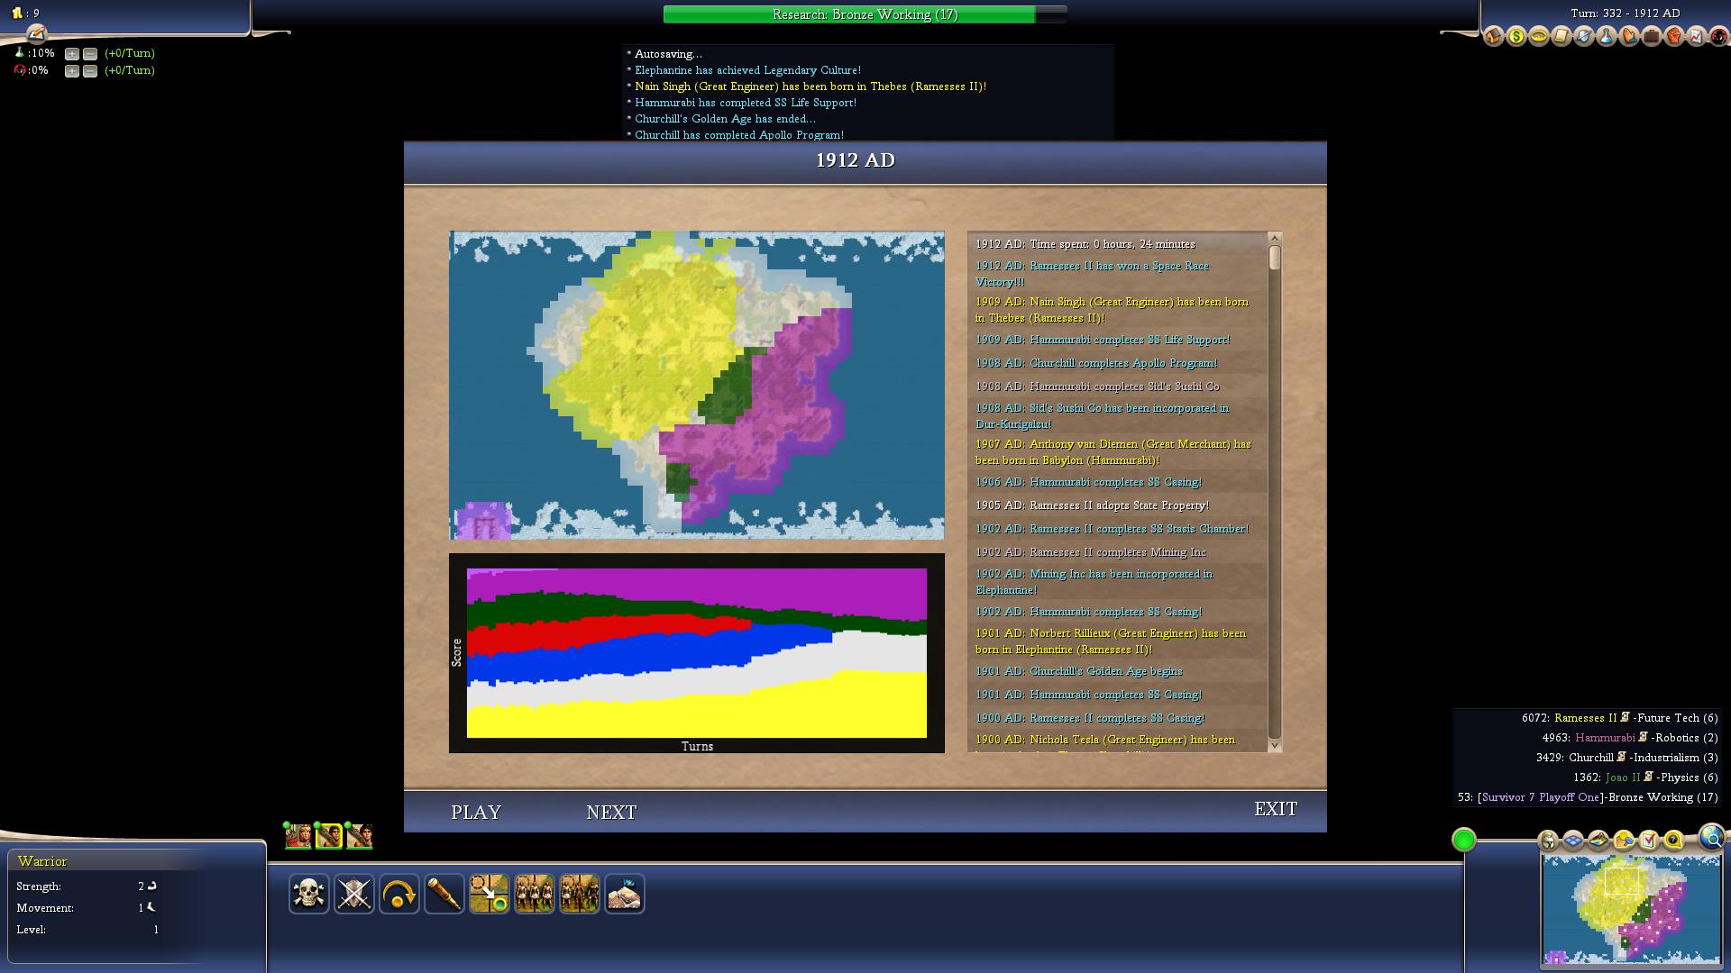Click the PLAY button
This screenshot has height=973, width=1731.
coord(476,812)
